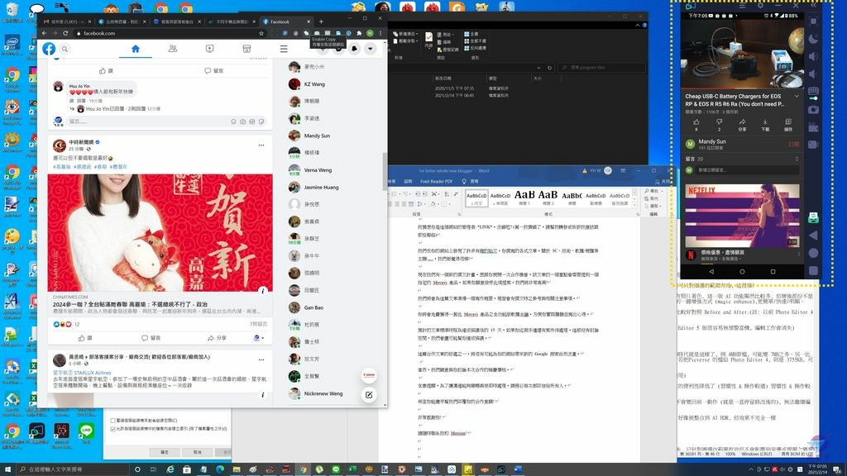Screen dimensions: 847x476
Task: Add an emoji to the comment
Action: (233, 122)
